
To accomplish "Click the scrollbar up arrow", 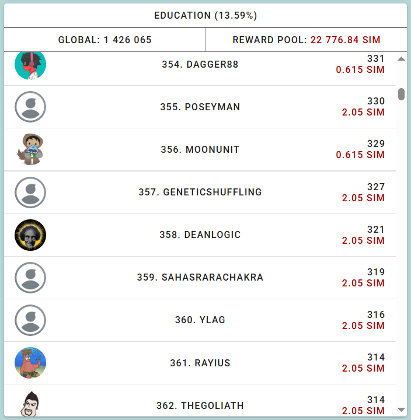I will pos(401,59).
